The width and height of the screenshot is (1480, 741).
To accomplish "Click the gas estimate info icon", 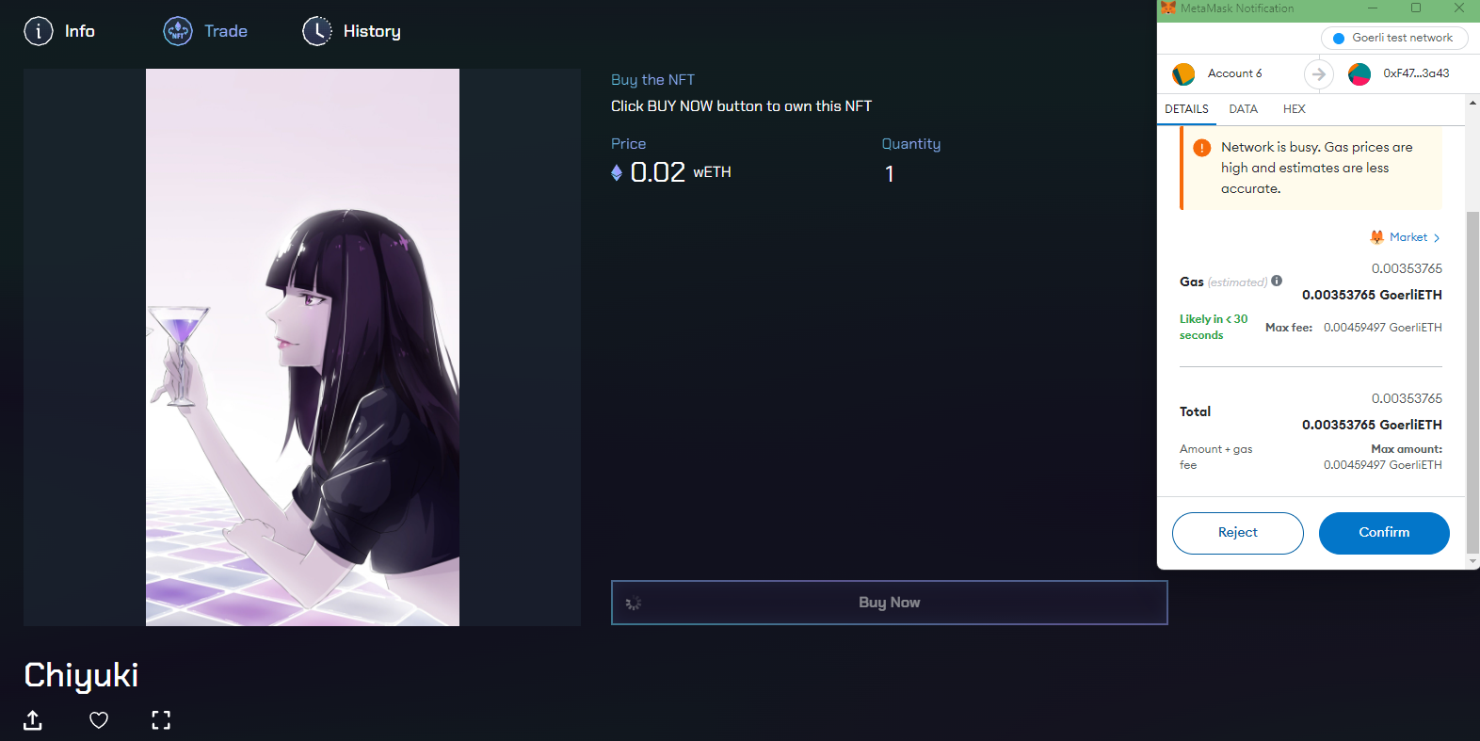I will 1277,281.
